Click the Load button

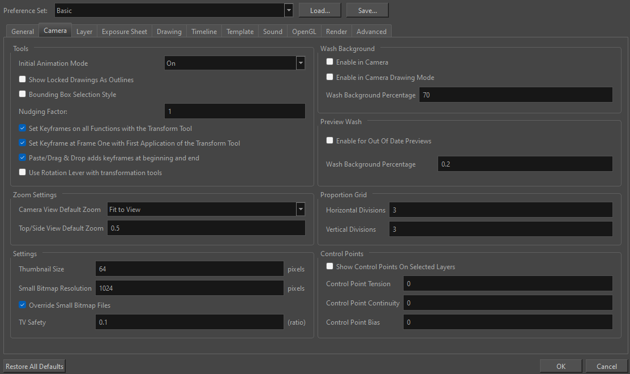tap(319, 10)
